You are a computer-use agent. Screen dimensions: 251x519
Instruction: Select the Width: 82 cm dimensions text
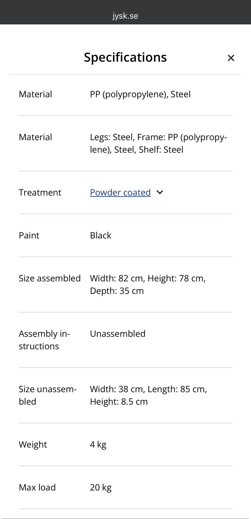pos(148,285)
